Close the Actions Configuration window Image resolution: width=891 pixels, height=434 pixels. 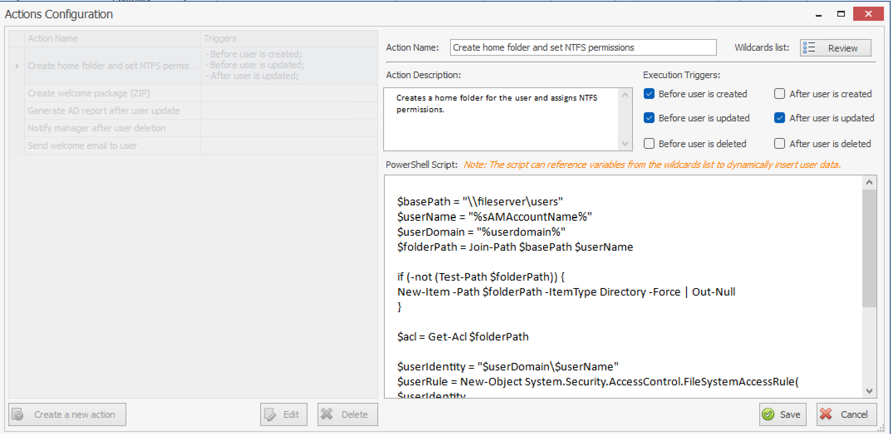[x=868, y=14]
